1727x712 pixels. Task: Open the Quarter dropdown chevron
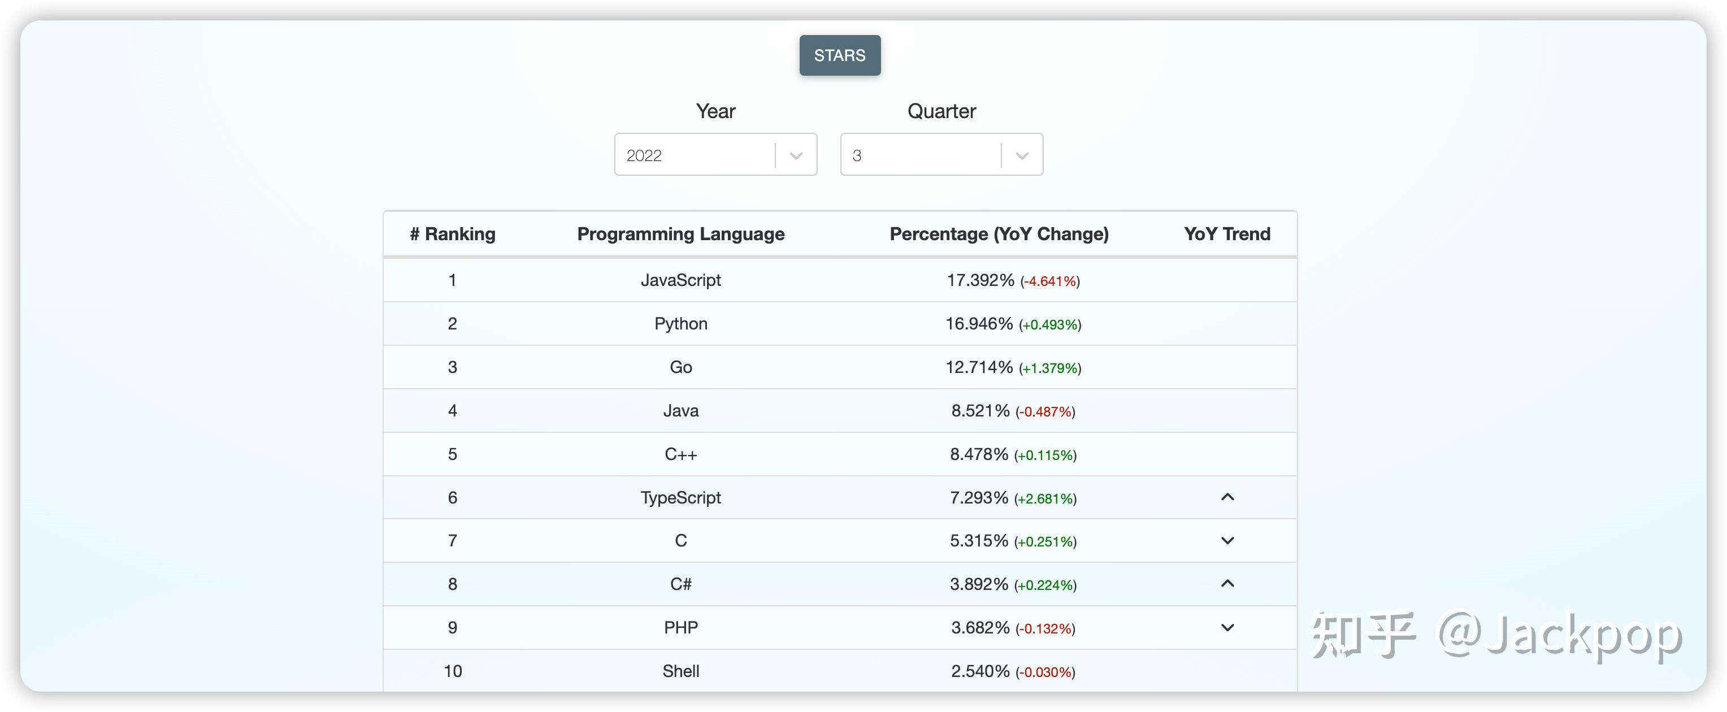[x=1021, y=155]
